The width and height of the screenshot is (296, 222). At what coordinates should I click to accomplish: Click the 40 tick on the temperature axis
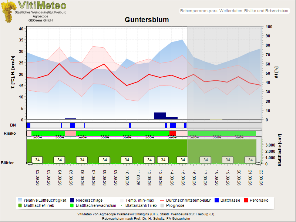tap(21, 29)
